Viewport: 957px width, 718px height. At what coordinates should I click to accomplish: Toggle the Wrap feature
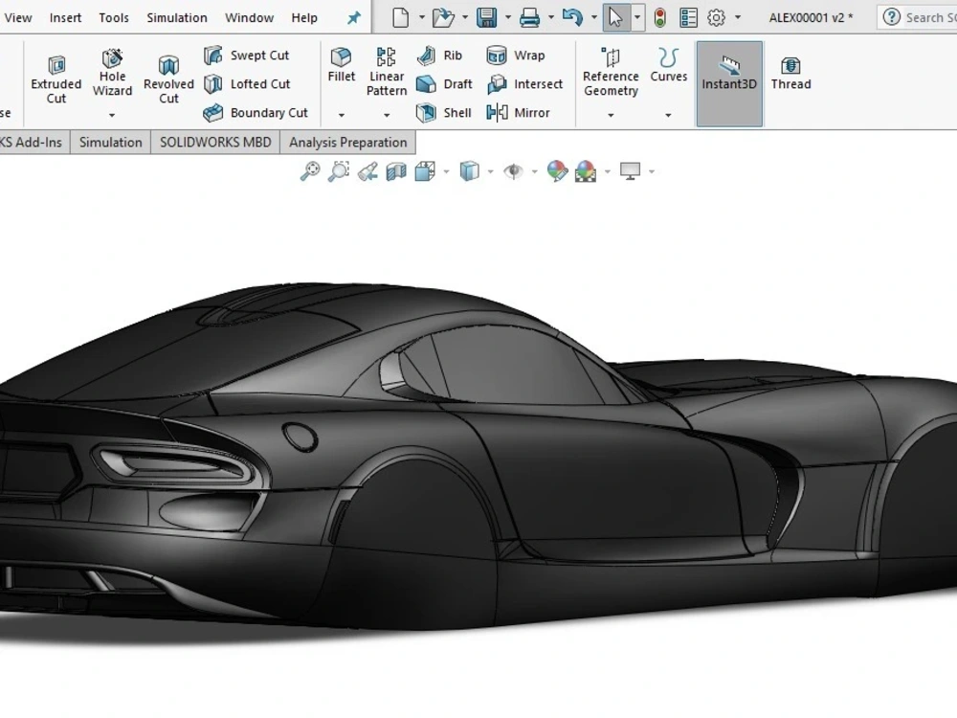[520, 55]
